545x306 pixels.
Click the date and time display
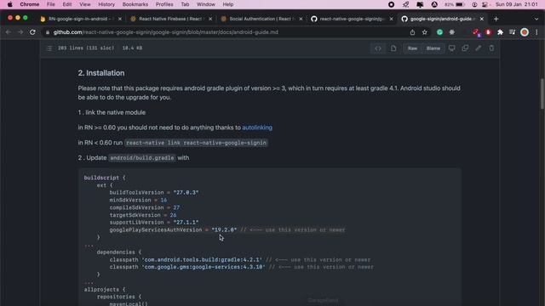(x=517, y=4)
